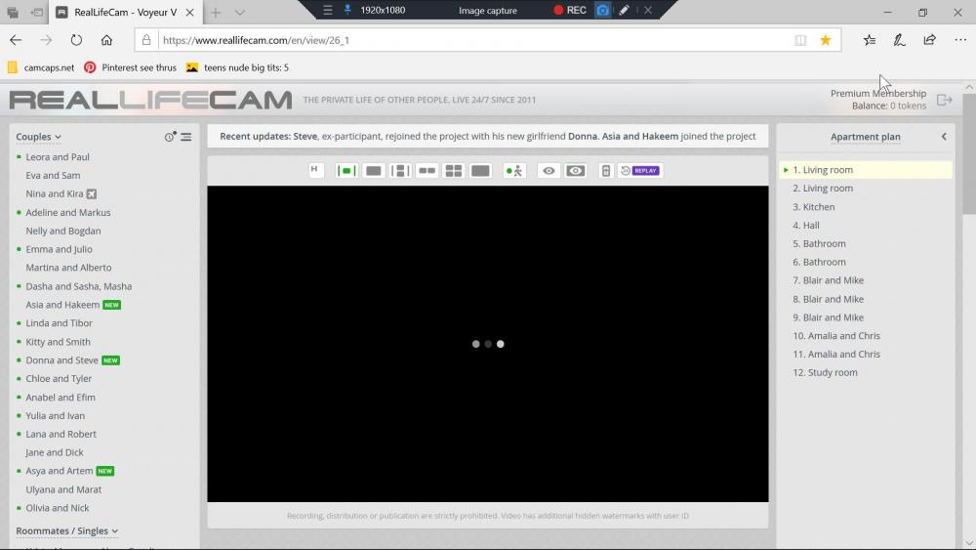This screenshot has height=550, width=976.
Task: Choose the two-camera side-by-side layout icon
Action: pos(427,171)
